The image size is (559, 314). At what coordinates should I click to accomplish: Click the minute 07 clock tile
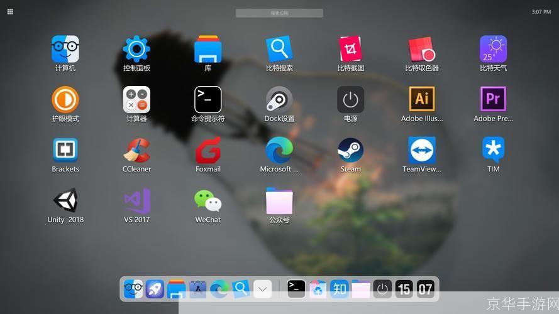(425, 289)
